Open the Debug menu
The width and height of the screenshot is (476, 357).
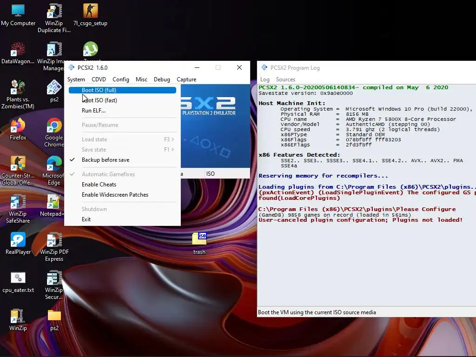(162, 79)
